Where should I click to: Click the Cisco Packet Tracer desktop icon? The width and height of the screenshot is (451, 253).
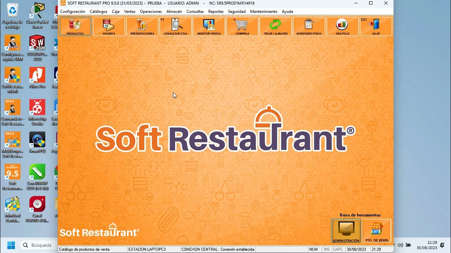pos(37,16)
